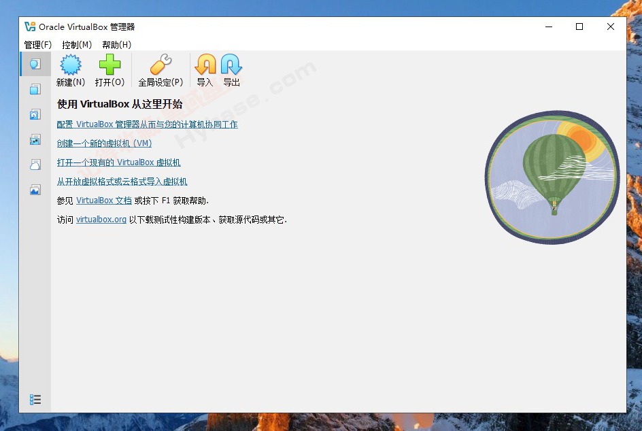
Task: Open the Media manager sidebar icon
Action: coord(35,114)
